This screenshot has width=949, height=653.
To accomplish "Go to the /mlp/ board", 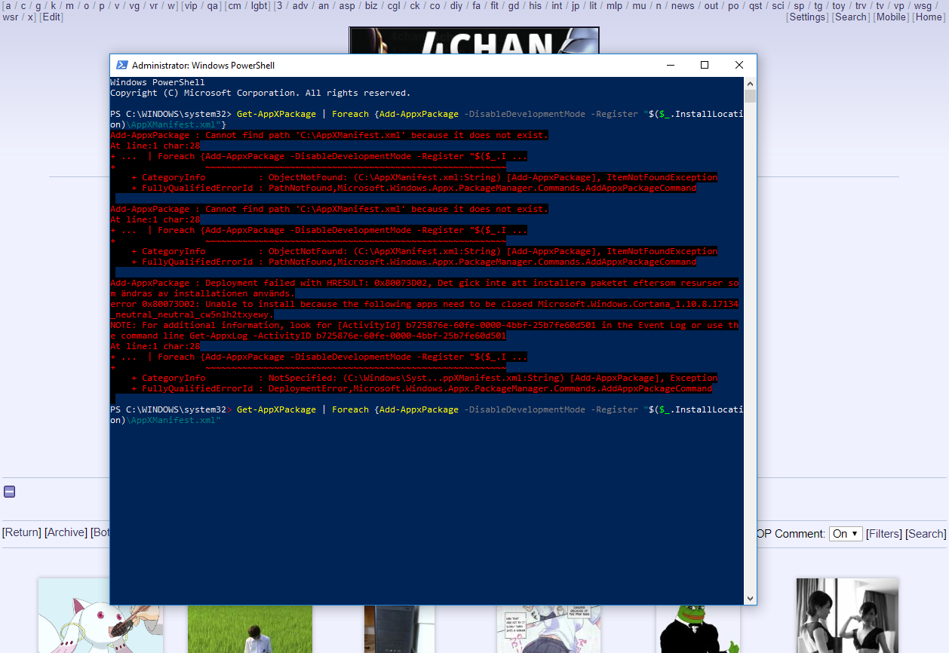I will [615, 6].
